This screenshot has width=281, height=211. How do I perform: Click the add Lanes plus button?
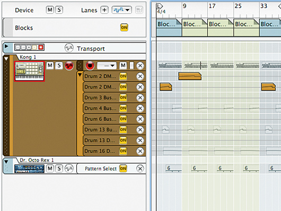(x=104, y=10)
